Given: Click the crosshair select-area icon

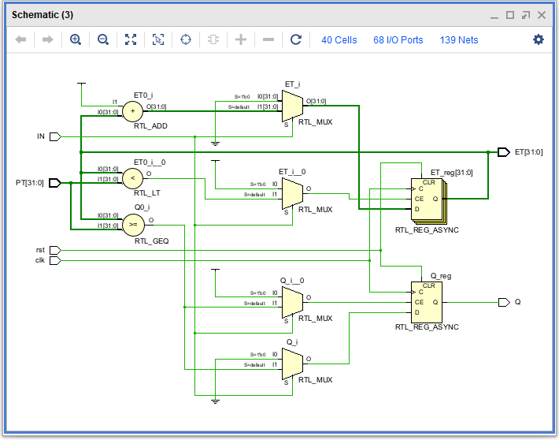Looking at the screenshot, I should (x=187, y=39).
